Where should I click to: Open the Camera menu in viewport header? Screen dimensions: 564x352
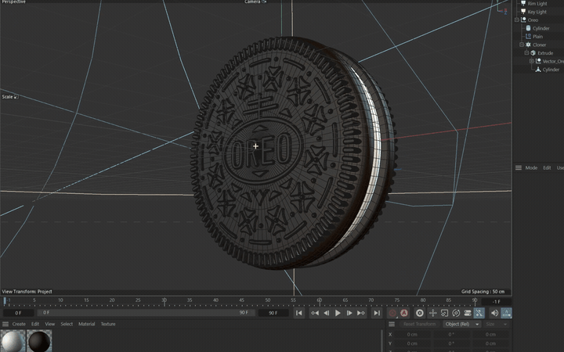(x=255, y=2)
